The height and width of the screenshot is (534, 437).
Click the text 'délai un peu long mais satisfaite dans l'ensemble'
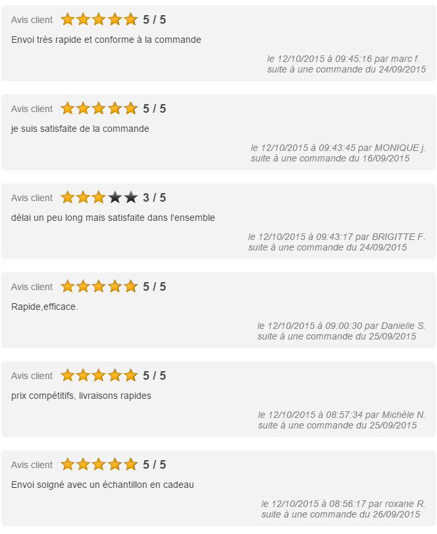point(113,218)
